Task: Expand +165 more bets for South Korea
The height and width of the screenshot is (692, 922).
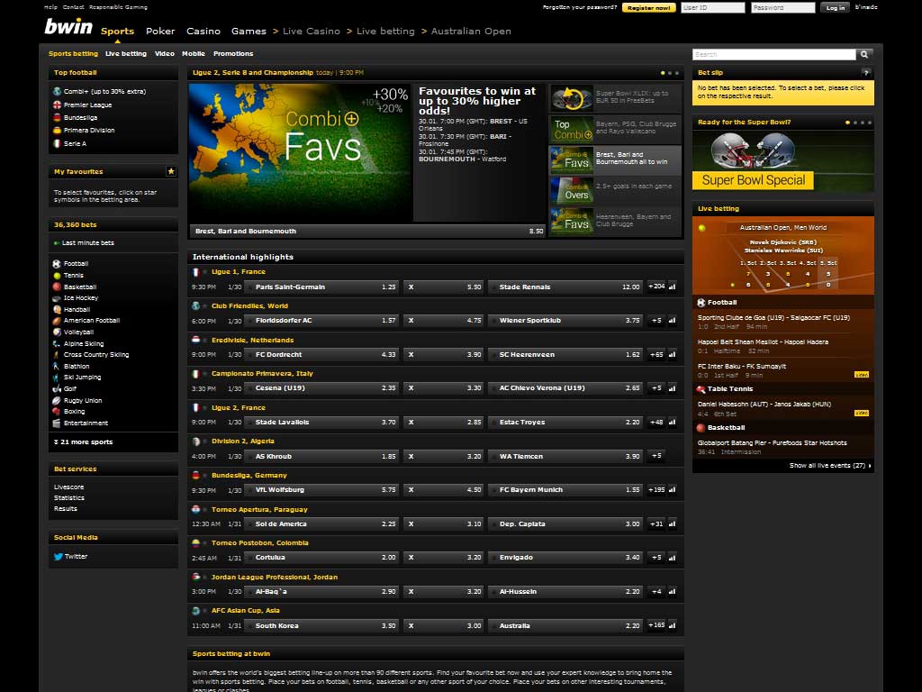Action: pos(656,625)
